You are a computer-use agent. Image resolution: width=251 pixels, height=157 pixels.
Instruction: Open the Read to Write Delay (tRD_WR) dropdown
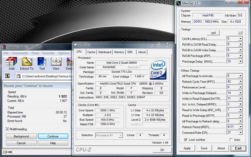(240, 110)
